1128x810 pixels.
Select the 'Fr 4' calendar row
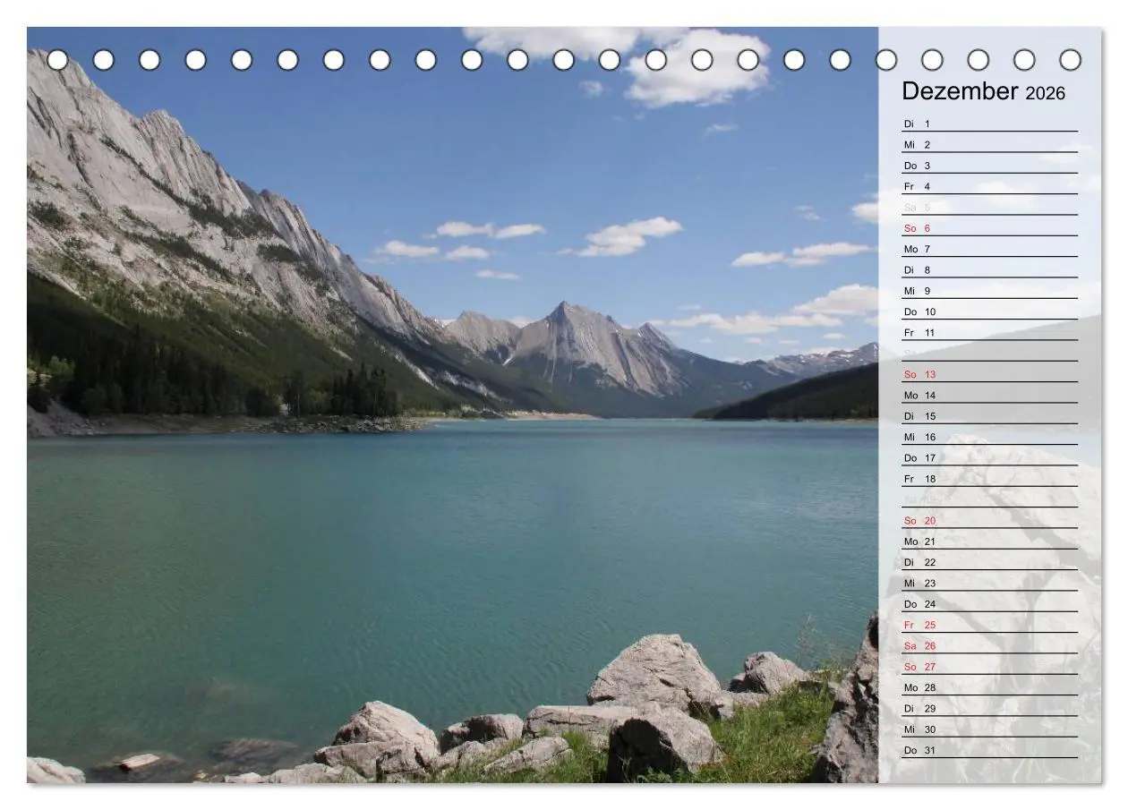[989, 186]
